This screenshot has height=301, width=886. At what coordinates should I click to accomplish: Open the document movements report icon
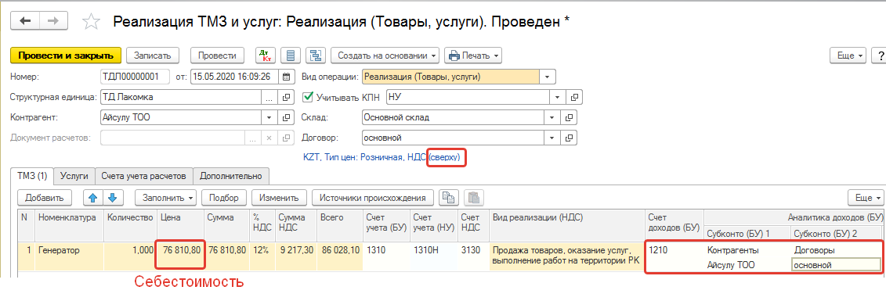pyautogui.click(x=291, y=56)
